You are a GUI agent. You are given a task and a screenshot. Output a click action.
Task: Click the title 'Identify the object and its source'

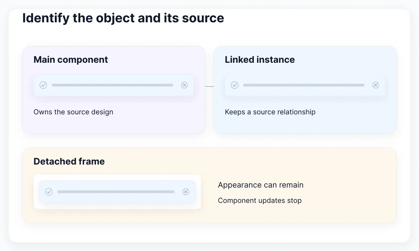[123, 18]
